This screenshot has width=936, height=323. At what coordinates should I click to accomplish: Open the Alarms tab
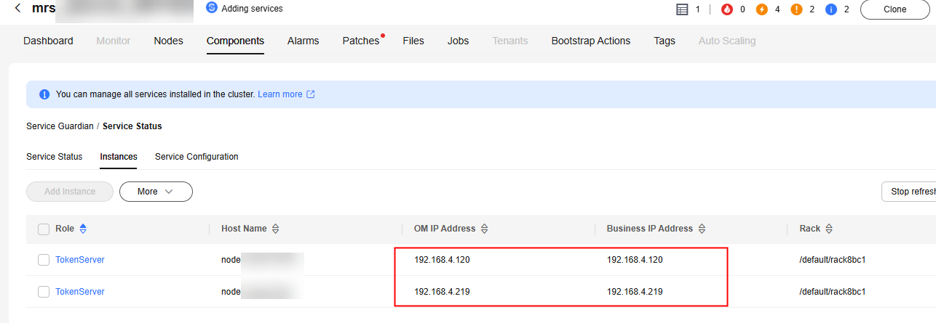pyautogui.click(x=303, y=41)
